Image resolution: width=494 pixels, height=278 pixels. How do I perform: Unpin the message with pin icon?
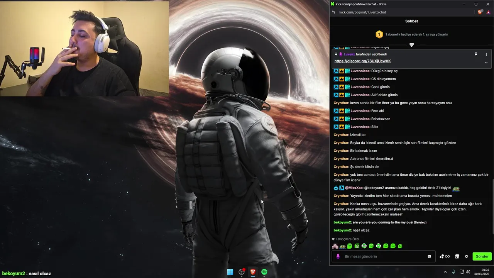point(476,54)
